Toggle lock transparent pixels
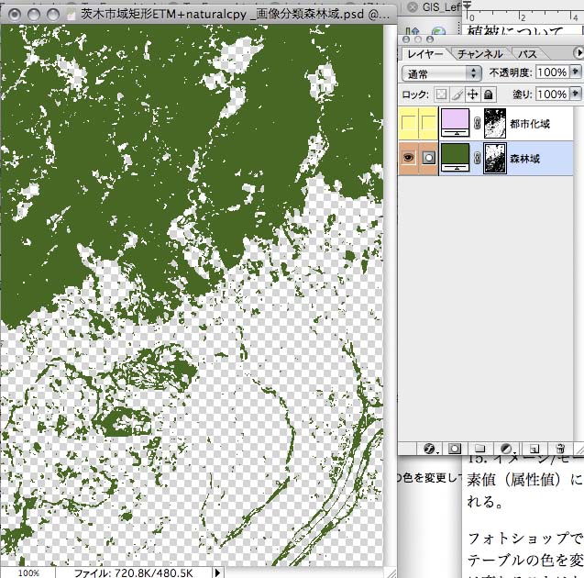This screenshot has width=584, height=578. click(441, 94)
